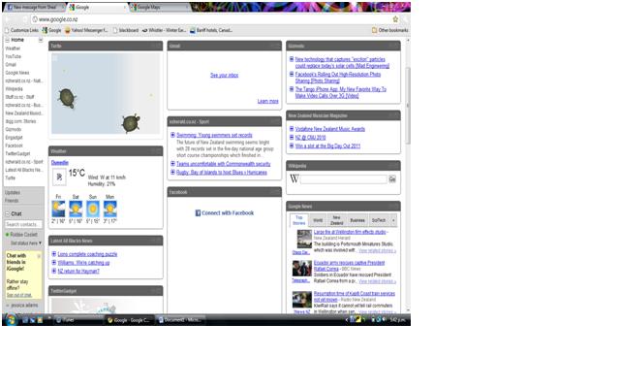Open the Other bookmarks folder
620x388 pixels.
tap(389, 30)
